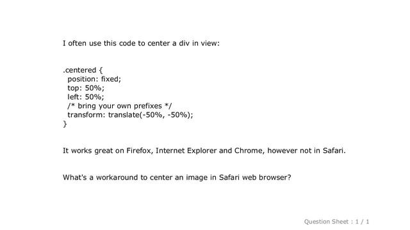Click the '(-50%, -50%)' translate values
The image size is (410, 230).
click(x=166, y=115)
